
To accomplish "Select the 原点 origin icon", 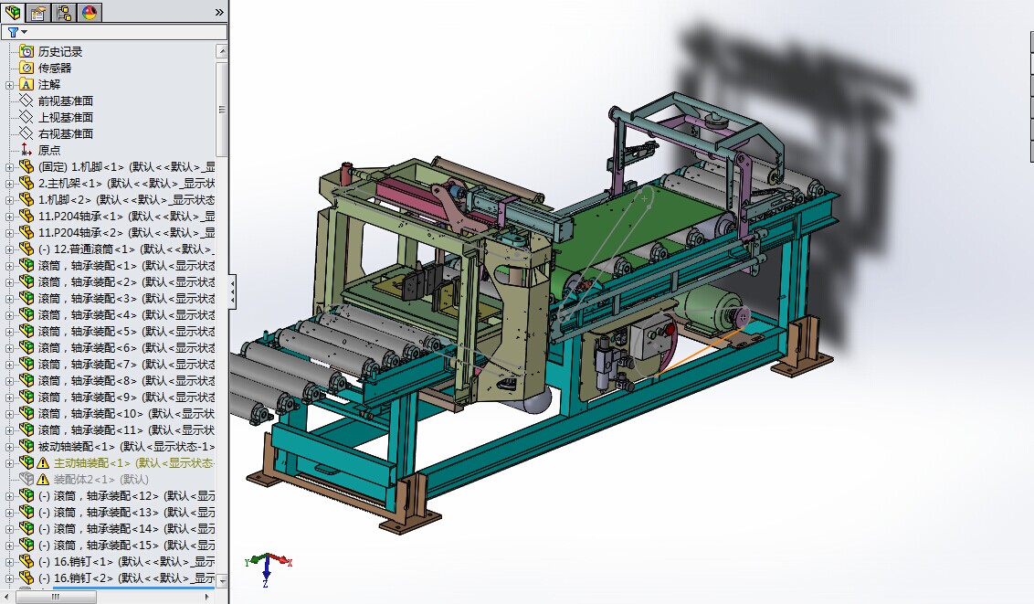I will (x=26, y=150).
